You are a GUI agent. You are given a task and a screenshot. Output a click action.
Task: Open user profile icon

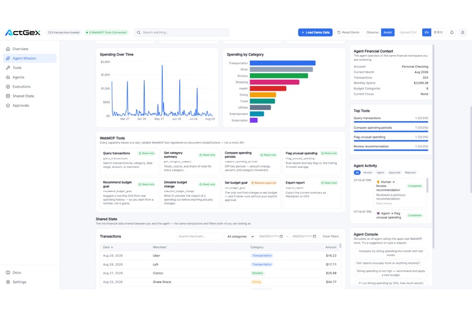[463, 32]
